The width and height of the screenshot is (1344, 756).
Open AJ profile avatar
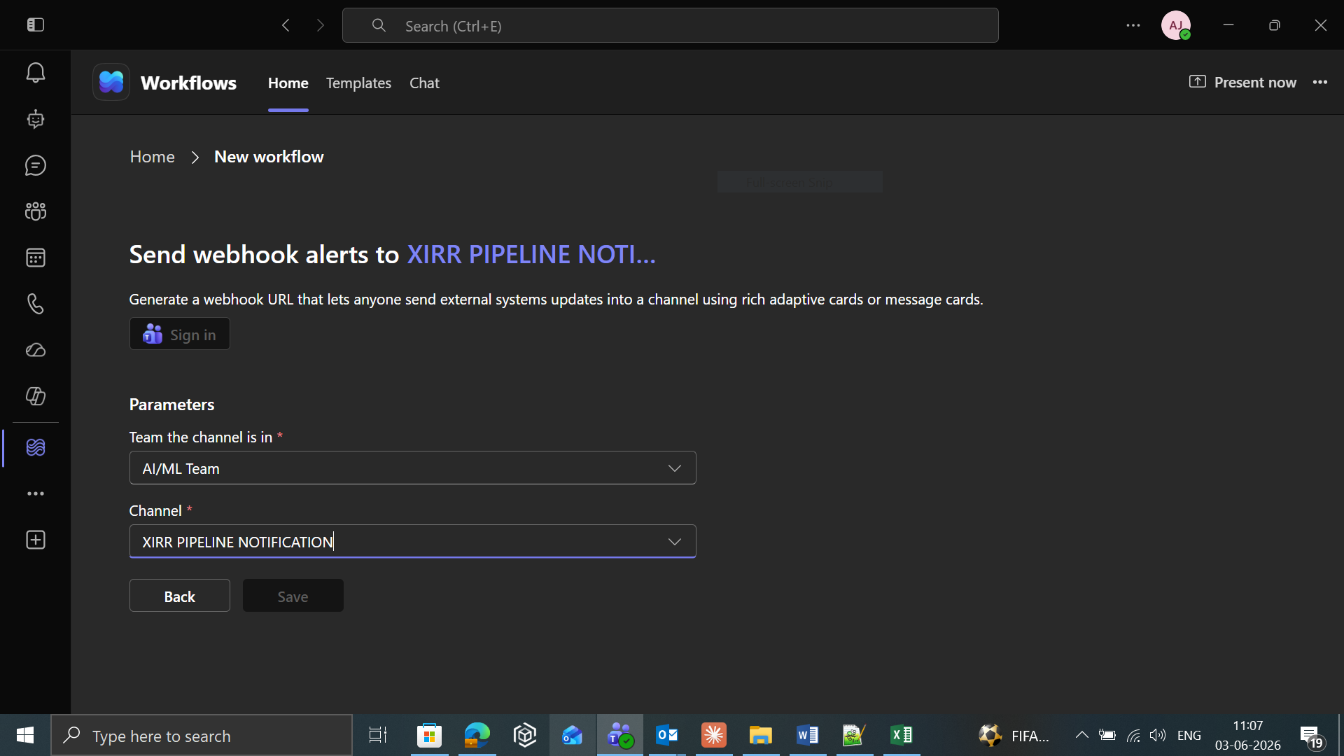1176,25
